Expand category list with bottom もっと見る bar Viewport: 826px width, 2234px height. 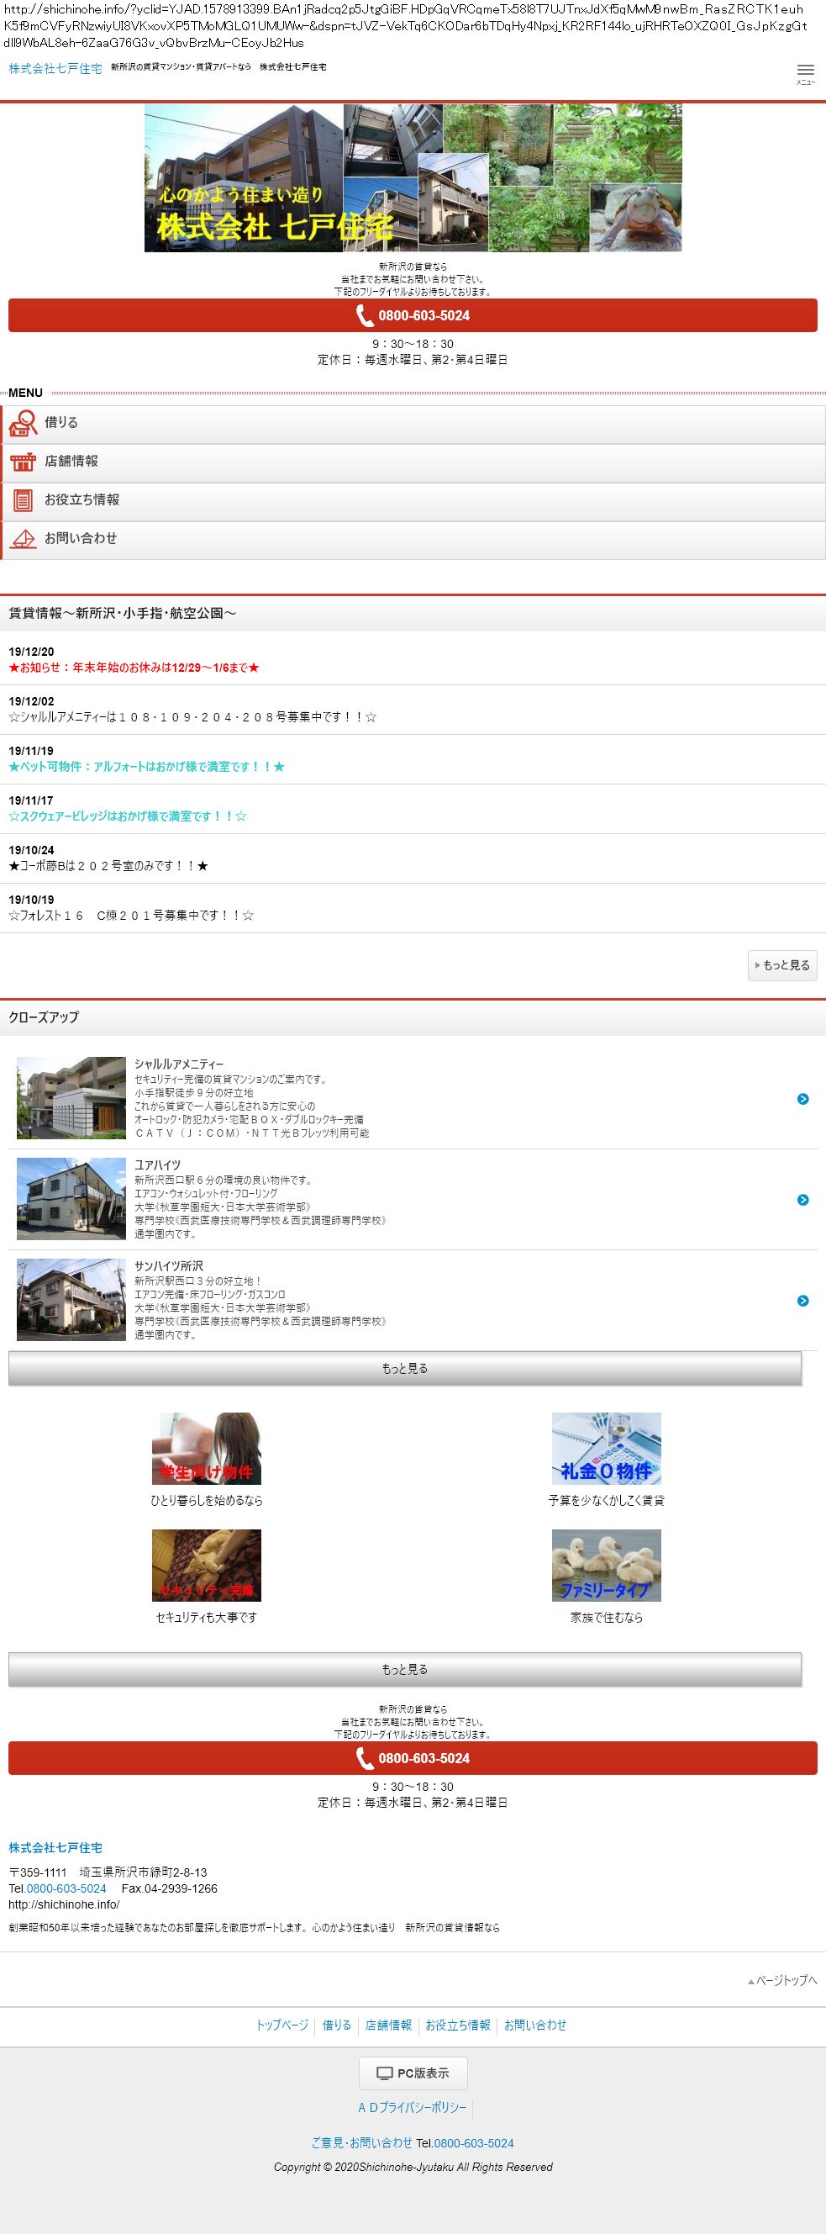(405, 1670)
